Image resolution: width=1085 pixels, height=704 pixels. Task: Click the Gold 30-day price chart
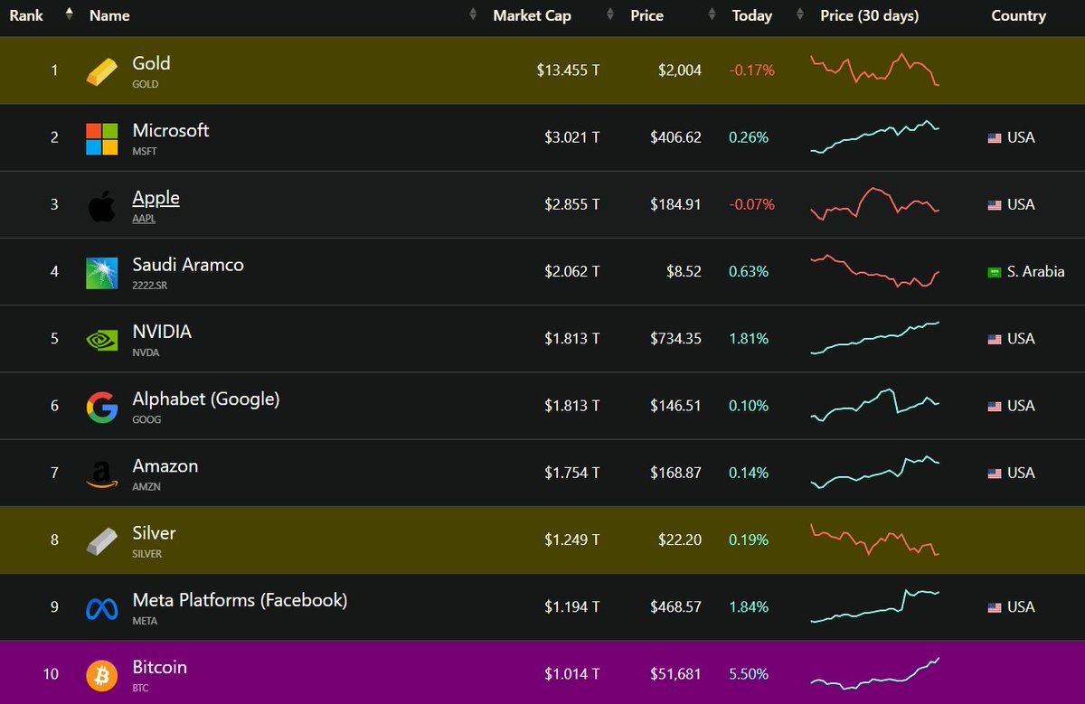tap(875, 70)
